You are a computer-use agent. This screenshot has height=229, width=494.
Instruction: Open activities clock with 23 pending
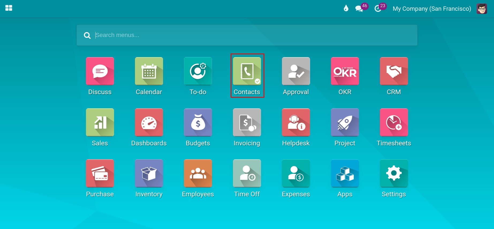point(380,8)
